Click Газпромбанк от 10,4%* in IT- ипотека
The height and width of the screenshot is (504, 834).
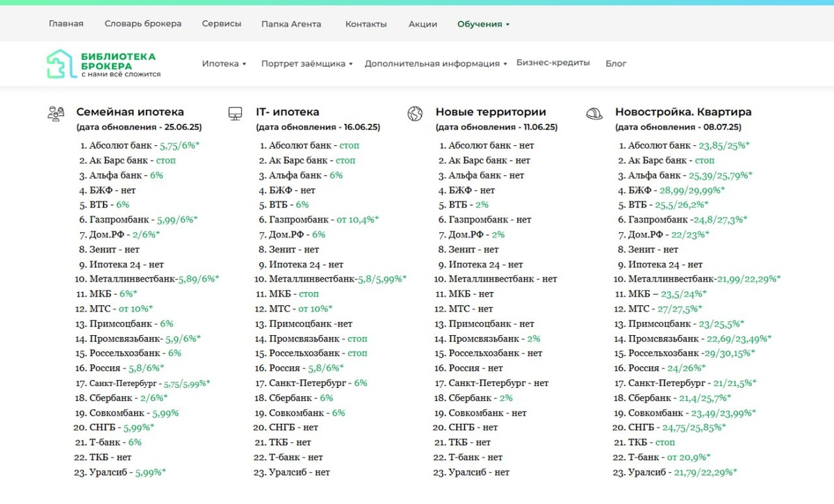click(x=358, y=220)
